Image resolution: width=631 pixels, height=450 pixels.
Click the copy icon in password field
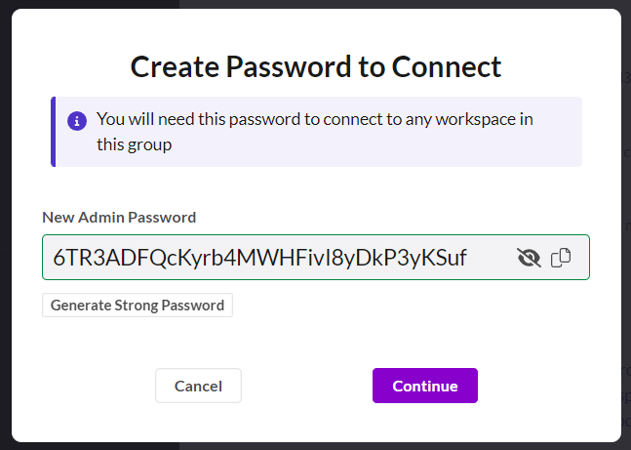click(561, 258)
